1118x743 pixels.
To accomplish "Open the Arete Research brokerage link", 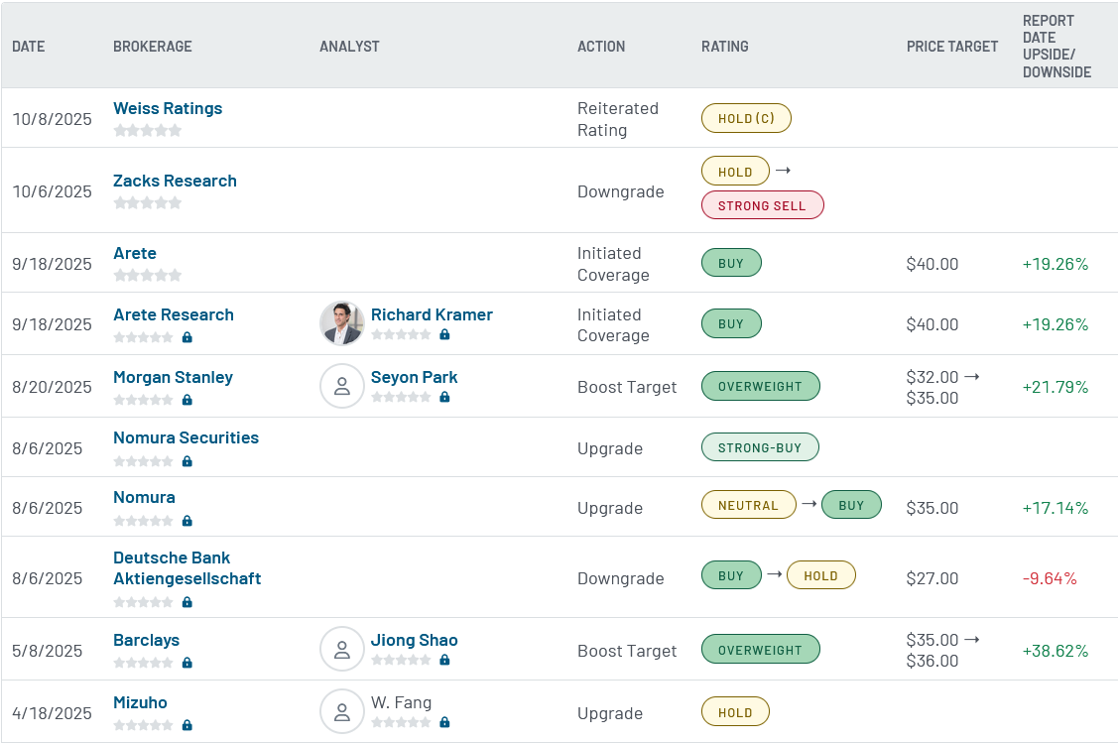I will click(174, 314).
